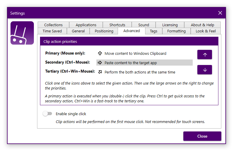Click the large down arrow priority button

(x=205, y=70)
